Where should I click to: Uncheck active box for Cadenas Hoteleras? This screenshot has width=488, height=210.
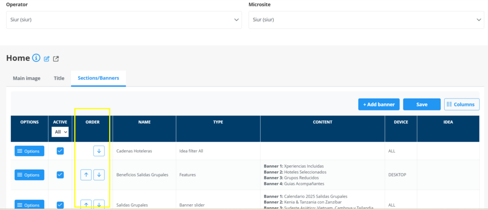pyautogui.click(x=60, y=151)
